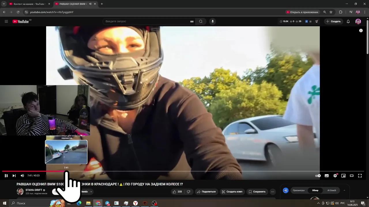Click the browser address bar URL

tap(52, 12)
